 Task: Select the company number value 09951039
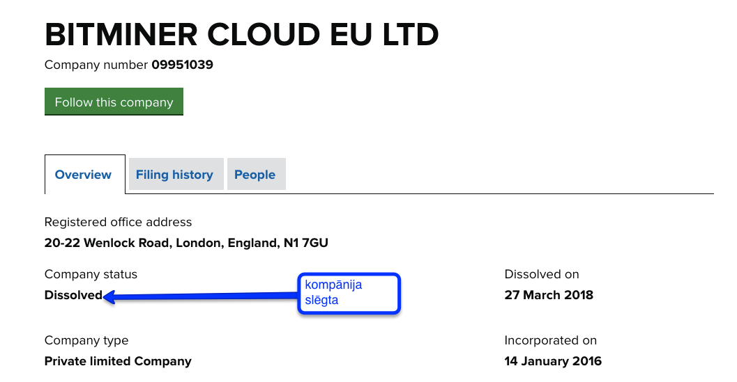pos(182,65)
